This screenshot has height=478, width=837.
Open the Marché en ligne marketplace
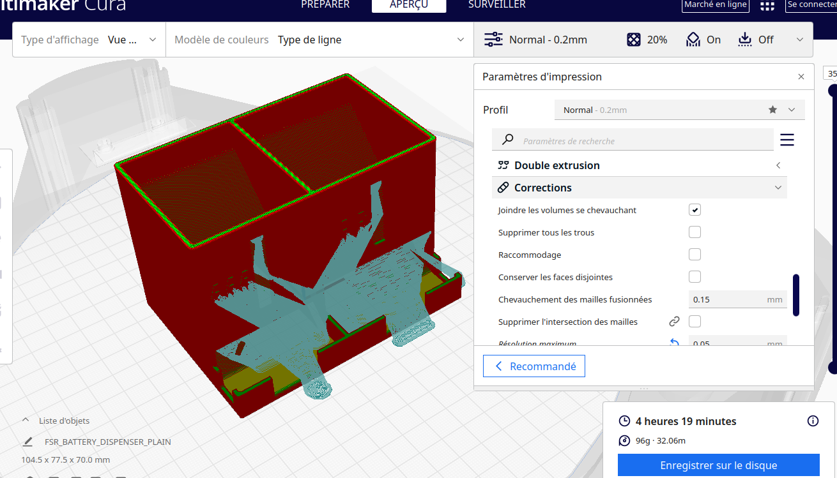point(715,5)
